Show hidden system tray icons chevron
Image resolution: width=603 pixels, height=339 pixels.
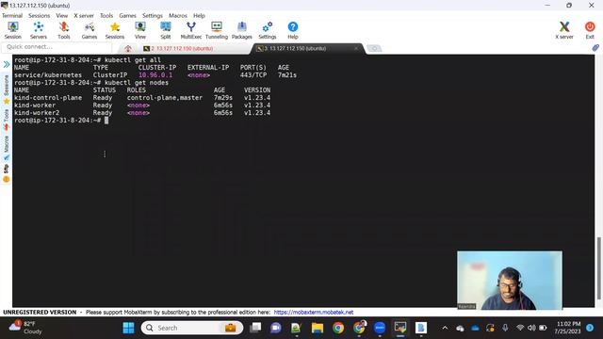point(445,328)
